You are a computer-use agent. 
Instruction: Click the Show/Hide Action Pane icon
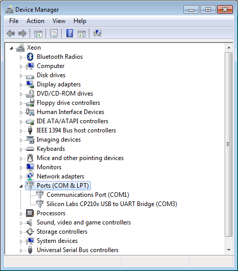82,34
